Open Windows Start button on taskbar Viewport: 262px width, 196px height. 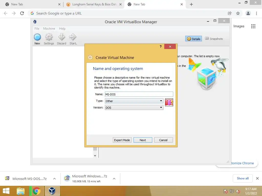(6, 191)
